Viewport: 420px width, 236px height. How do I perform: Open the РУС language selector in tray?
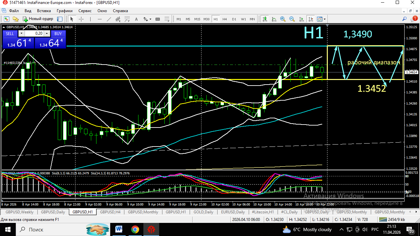pos(375,229)
